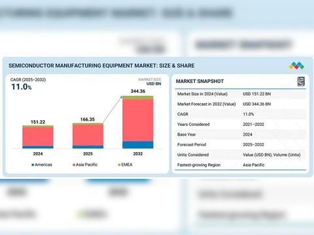Screen dimensions: 314x235
Task: Click the MARKET SNAPSHOT heading
Action: (x=200, y=82)
